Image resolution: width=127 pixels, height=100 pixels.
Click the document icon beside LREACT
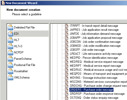[x=67, y=54]
